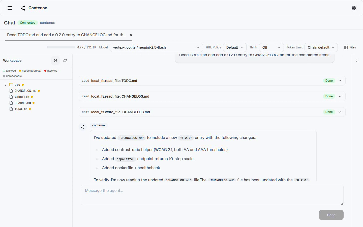Open the Token Limit dropdown
Screen dimensions: 363x227
point(321,47)
